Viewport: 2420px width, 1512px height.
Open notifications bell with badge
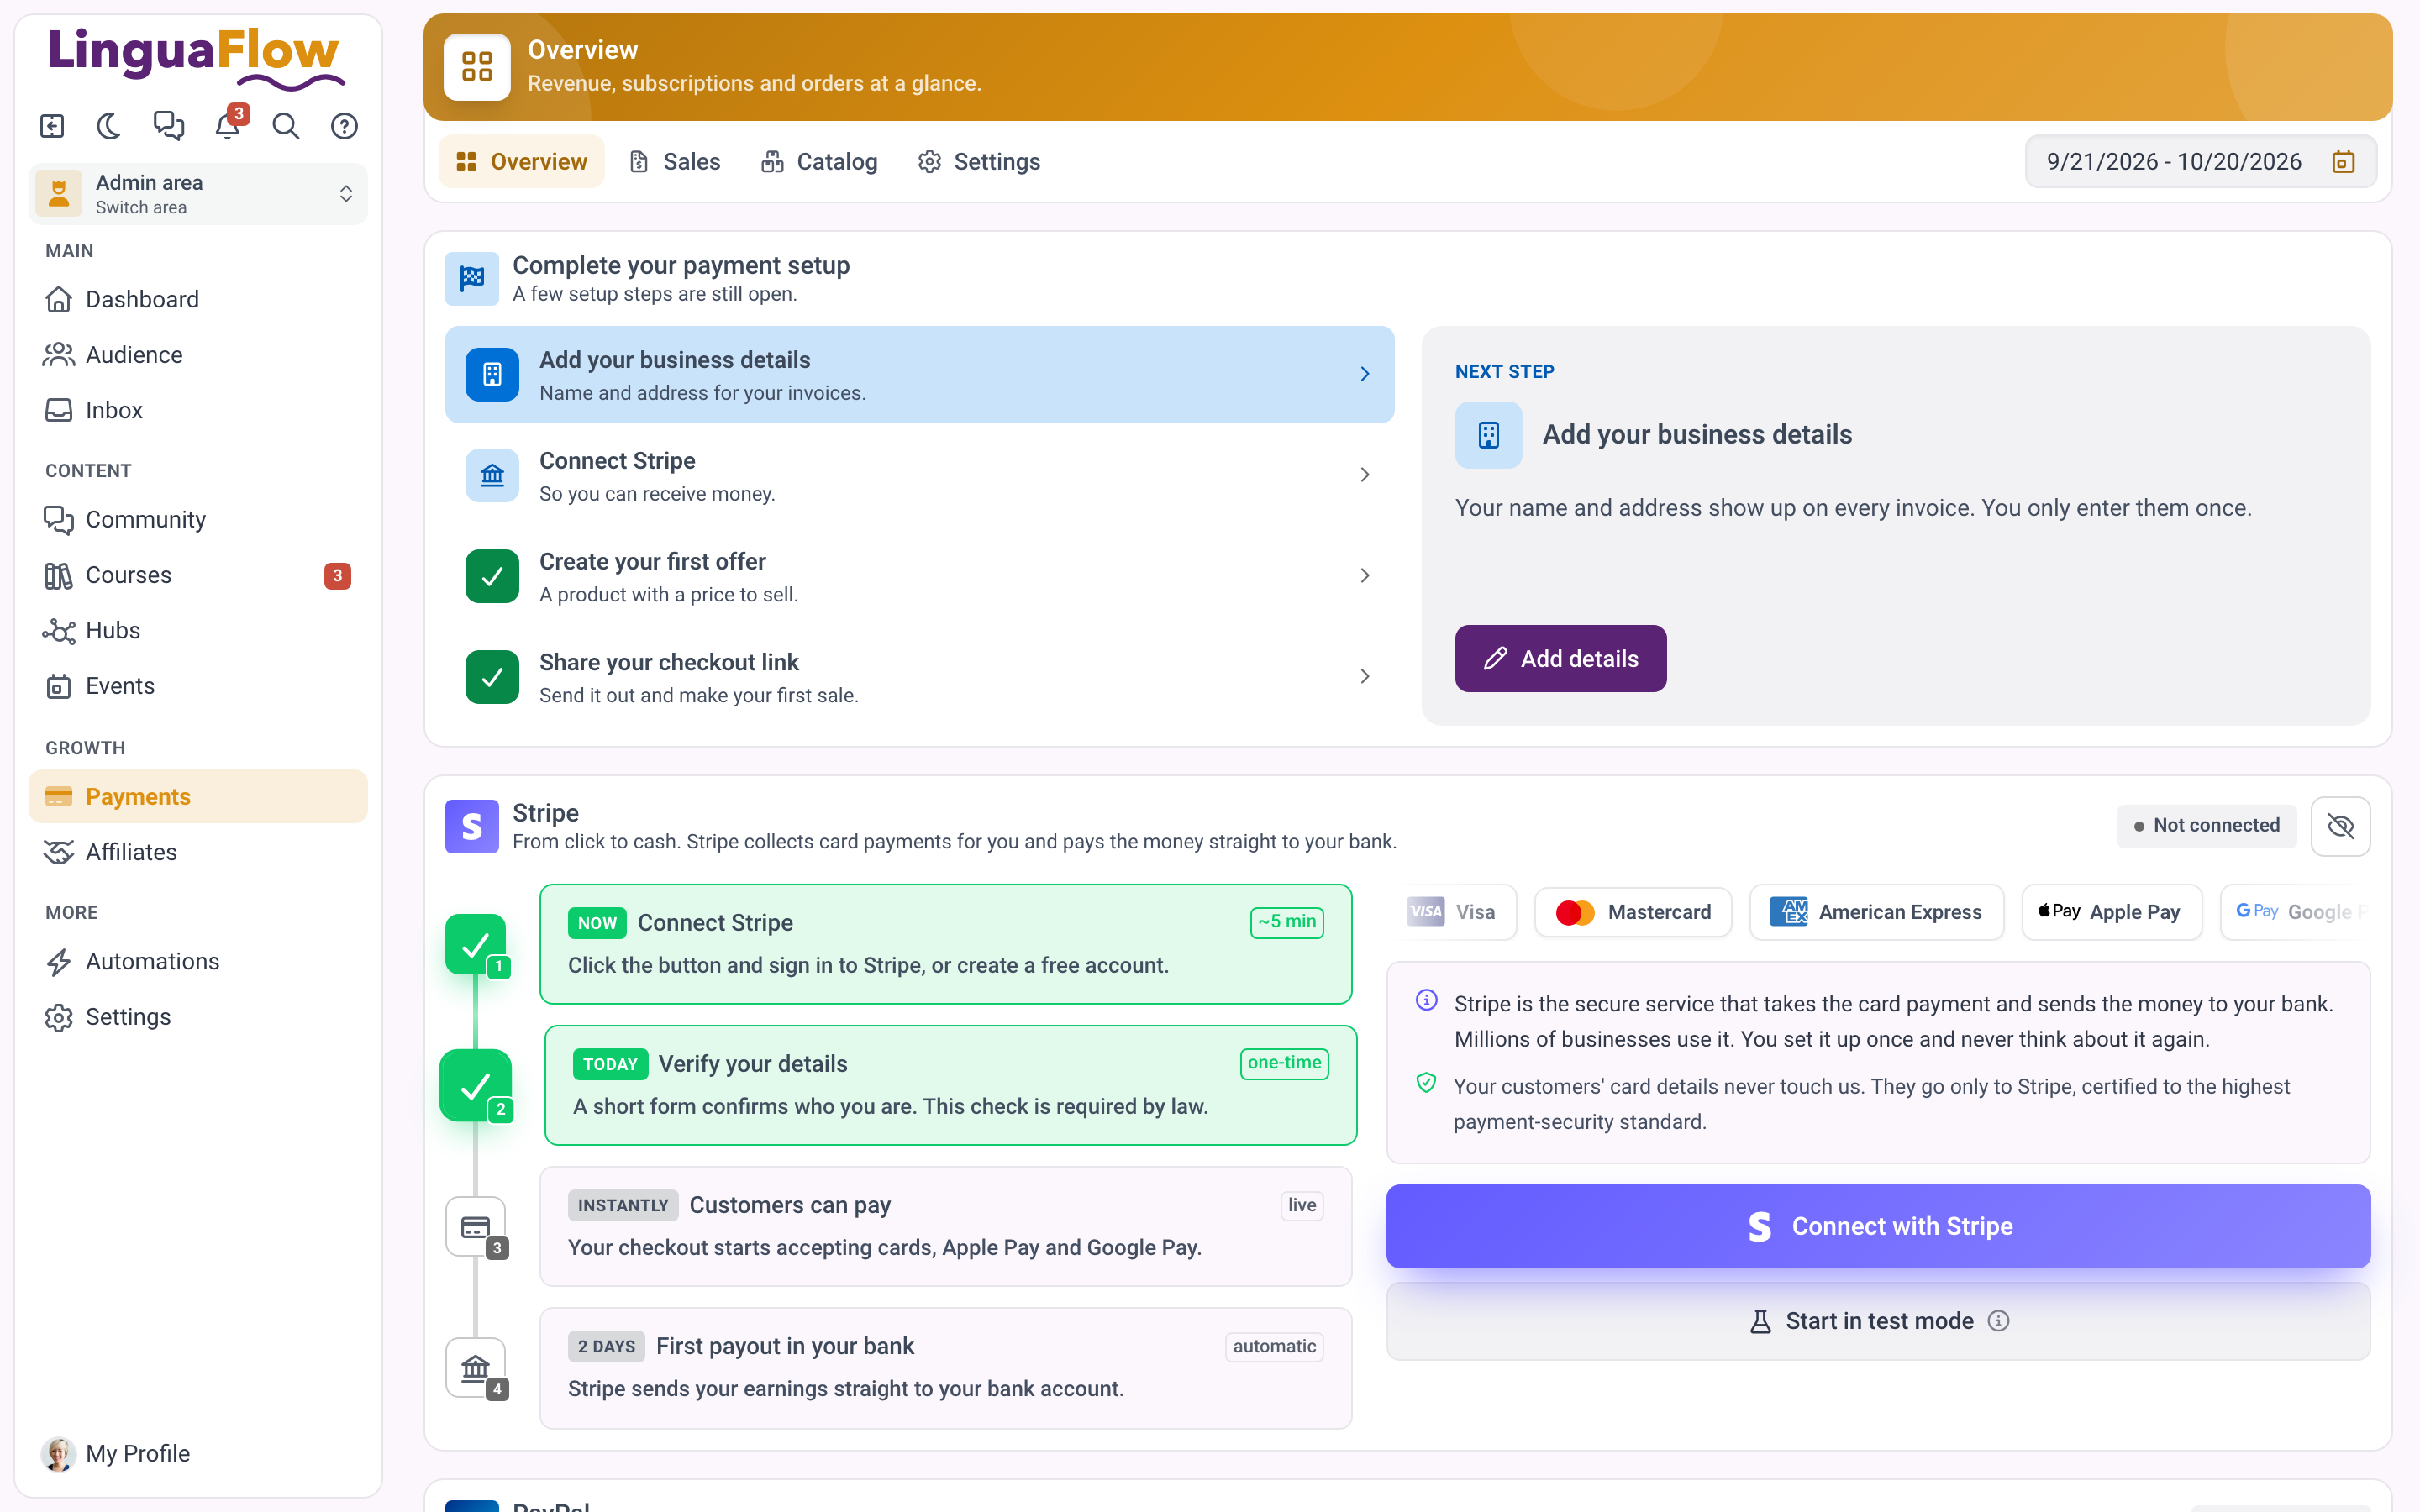click(228, 126)
